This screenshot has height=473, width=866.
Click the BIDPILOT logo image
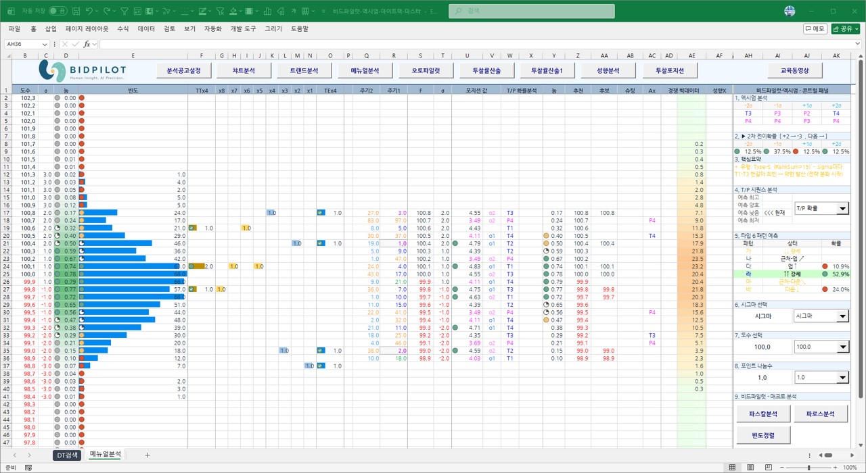(81, 70)
